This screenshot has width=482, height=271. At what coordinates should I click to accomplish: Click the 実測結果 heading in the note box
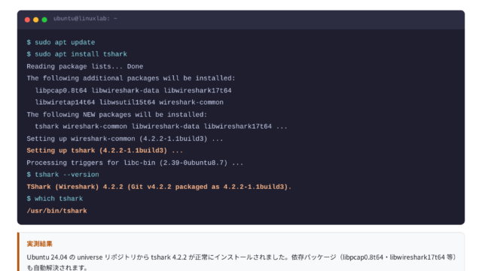click(x=40, y=244)
